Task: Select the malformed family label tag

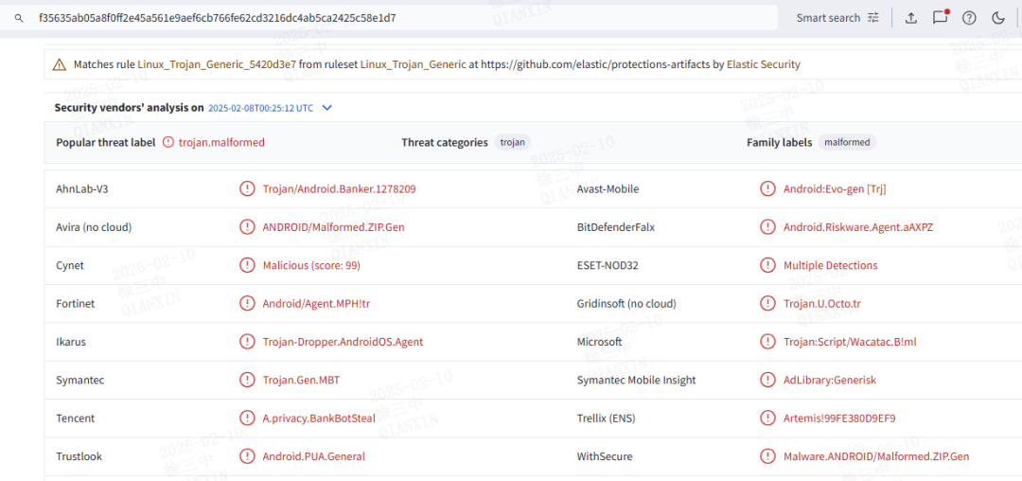Action: pos(847,142)
